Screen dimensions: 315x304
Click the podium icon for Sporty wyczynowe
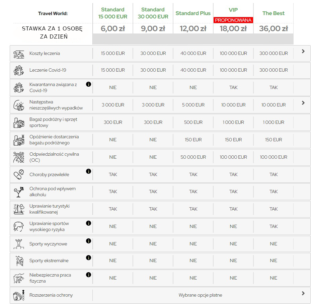(19, 244)
